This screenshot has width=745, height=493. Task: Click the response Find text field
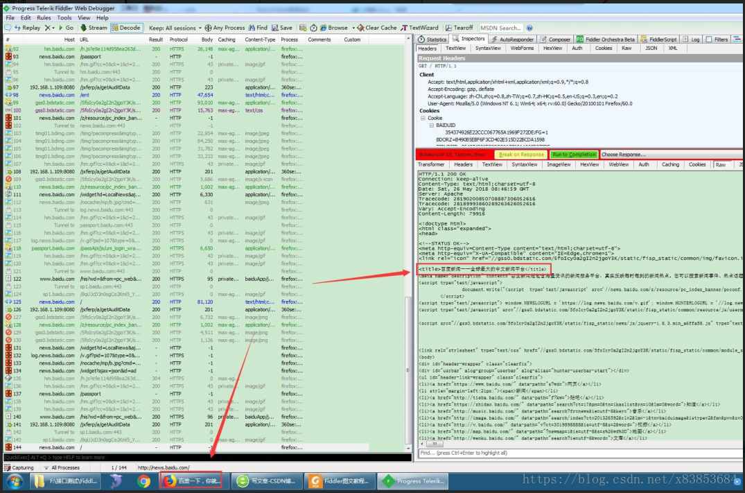[x=580, y=453]
